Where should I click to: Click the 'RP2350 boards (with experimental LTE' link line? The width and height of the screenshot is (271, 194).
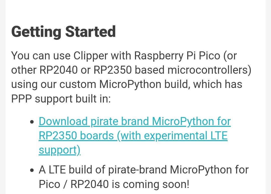point(133,136)
